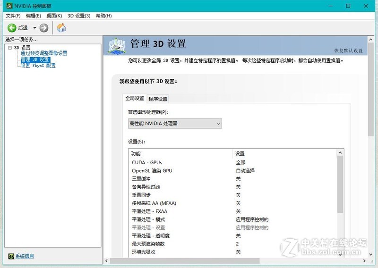This screenshot has width=378, height=268.
Task: Click the green Back arrow icon
Action: (12, 28)
